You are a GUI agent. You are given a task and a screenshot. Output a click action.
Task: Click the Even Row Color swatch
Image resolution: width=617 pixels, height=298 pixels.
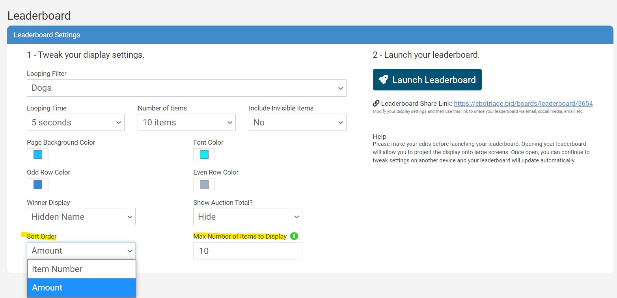(204, 184)
